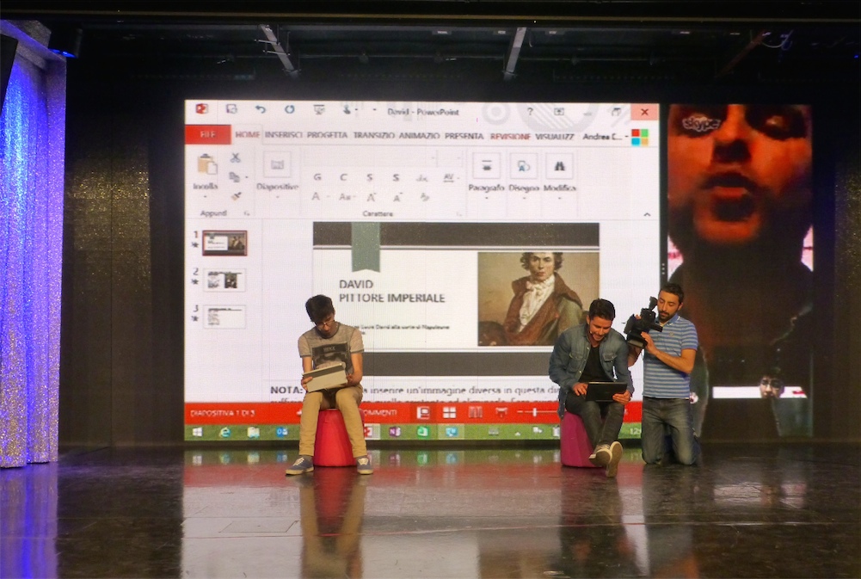Paste using the Incolla clipboard icon
861x579 pixels.
[206, 164]
